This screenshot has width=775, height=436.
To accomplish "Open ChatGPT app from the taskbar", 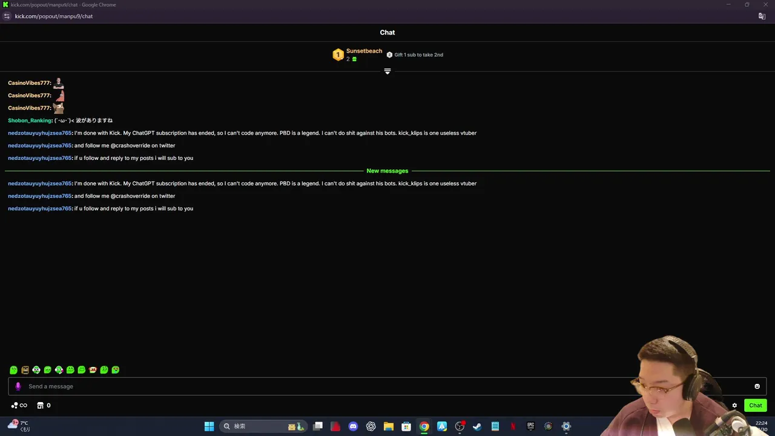I will pyautogui.click(x=371, y=426).
